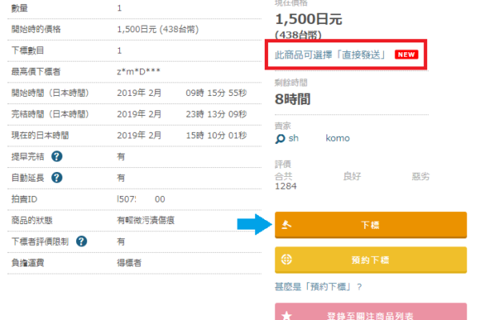Select the 惡劣 rating label
Screen dimensions: 480x320
coord(421,176)
